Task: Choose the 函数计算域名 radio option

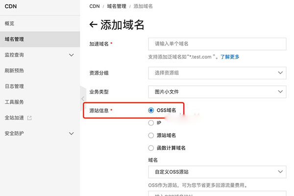Action: coord(151,148)
